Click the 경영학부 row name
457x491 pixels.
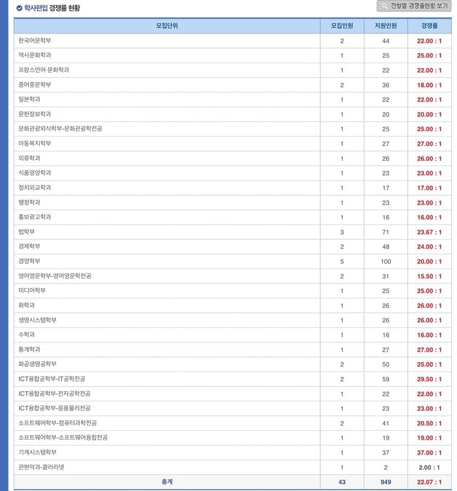pos(29,261)
